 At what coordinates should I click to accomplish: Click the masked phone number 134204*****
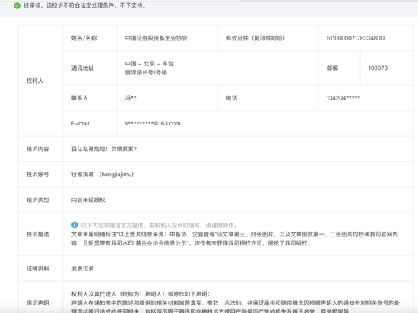(x=343, y=98)
